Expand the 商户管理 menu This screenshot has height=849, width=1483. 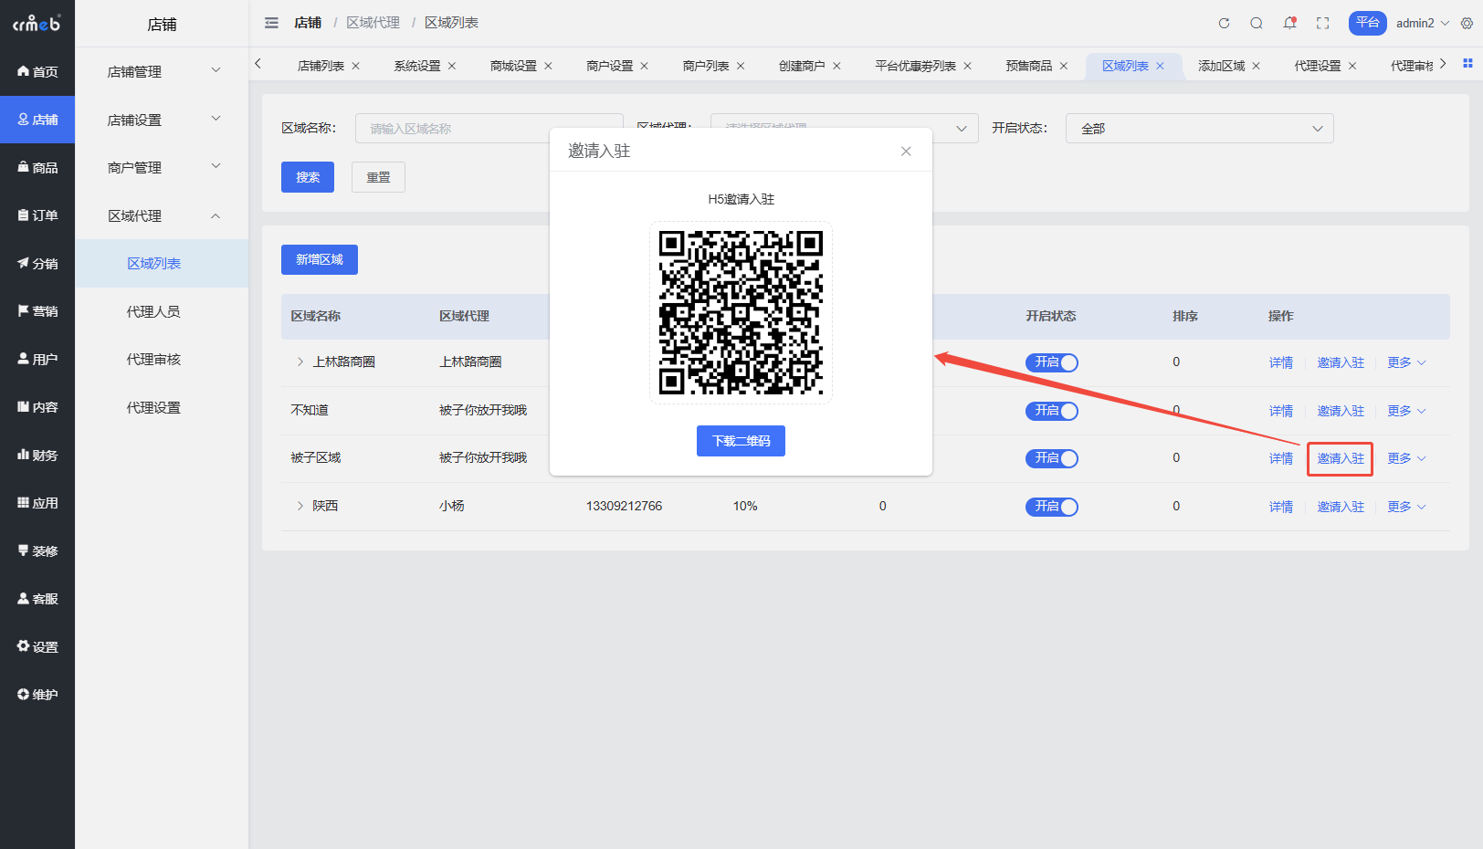click(x=162, y=167)
